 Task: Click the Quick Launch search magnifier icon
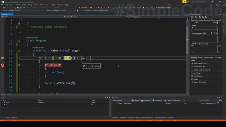pyautogui.click(x=213, y=1)
